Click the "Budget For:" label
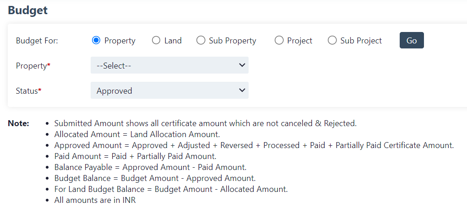 click(x=37, y=41)
